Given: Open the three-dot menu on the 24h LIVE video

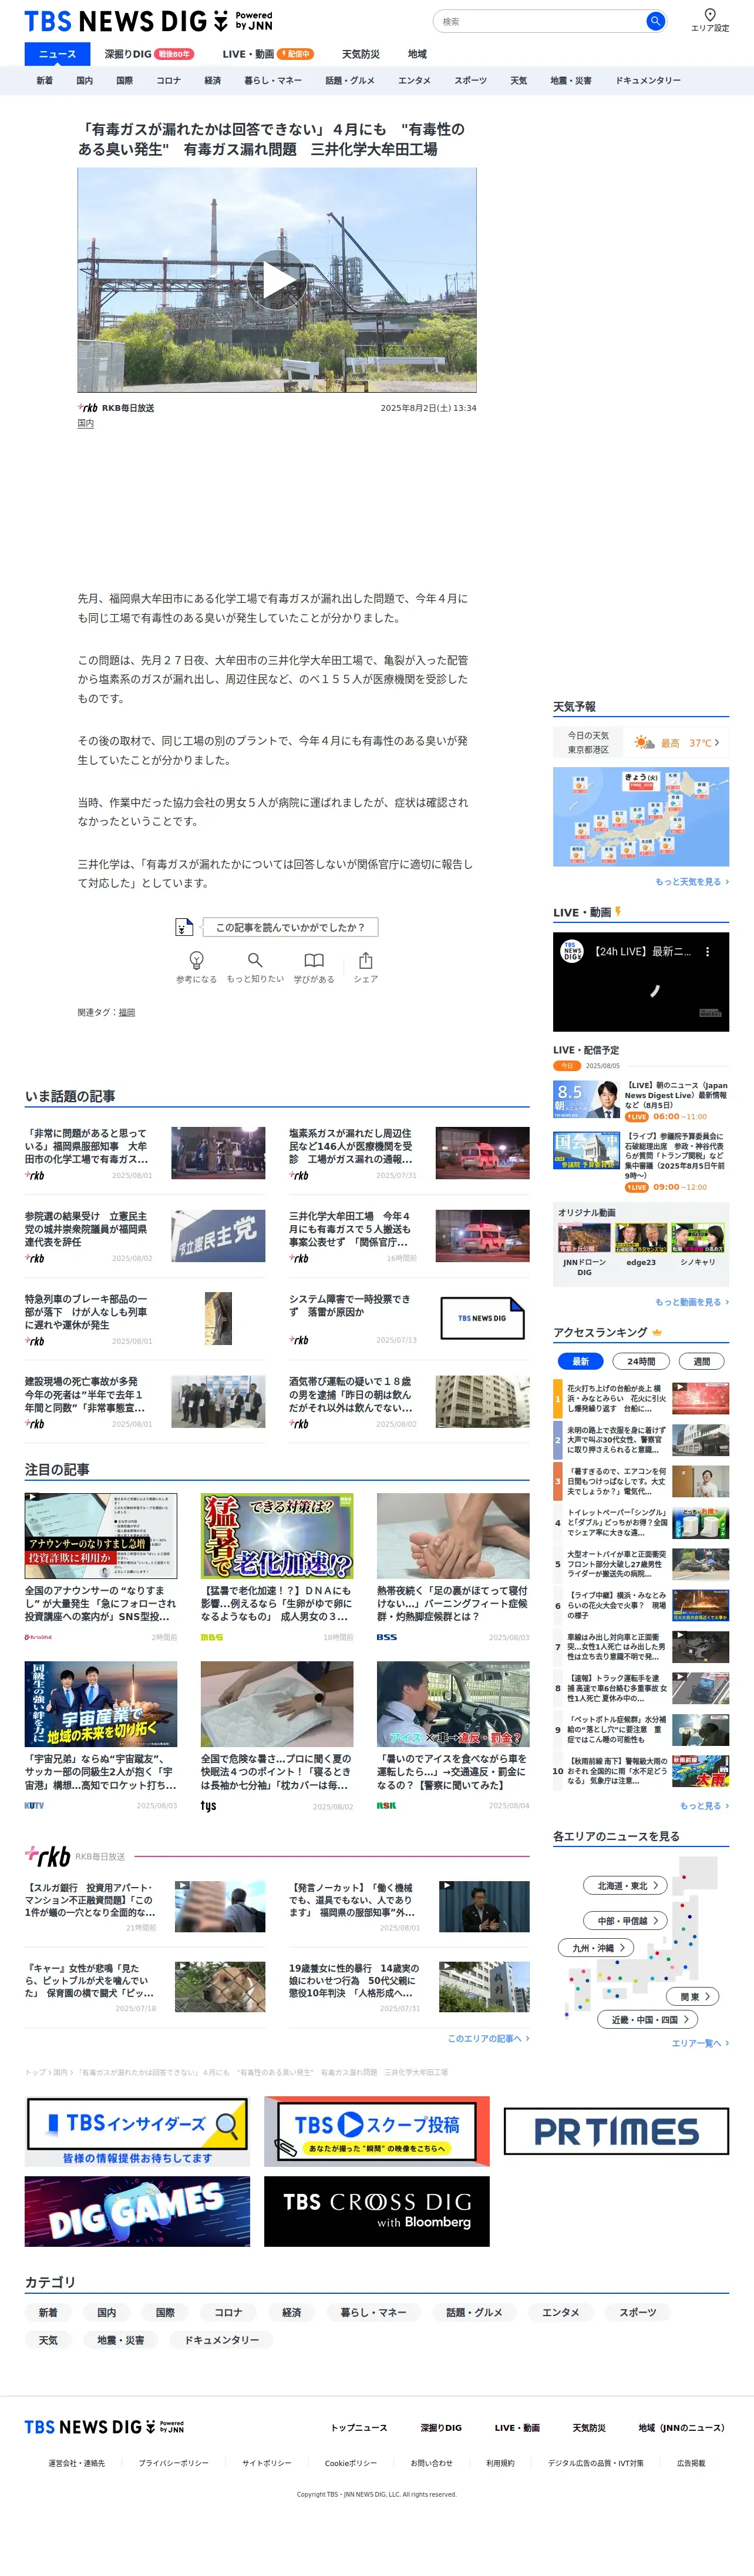Looking at the screenshot, I should pyautogui.click(x=707, y=952).
